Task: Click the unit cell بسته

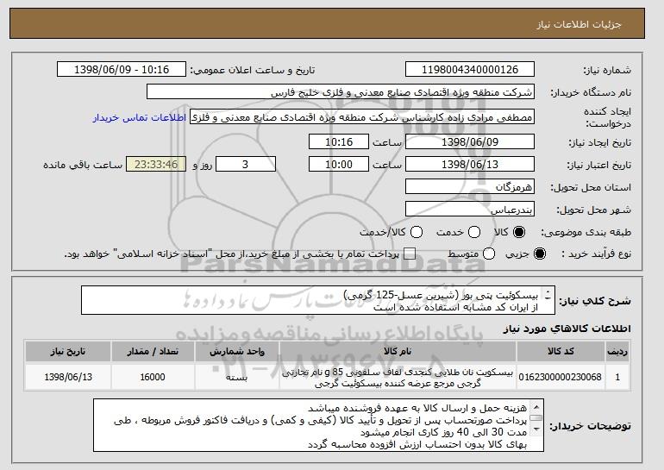Action: pos(237,377)
